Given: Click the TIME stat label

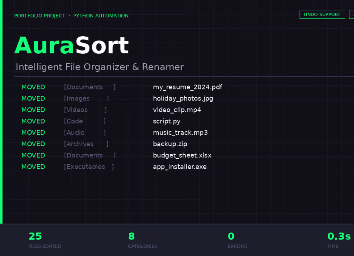Looking at the screenshot, I should point(333,246).
